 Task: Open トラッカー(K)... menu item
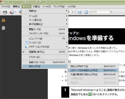[x=45, y=57]
